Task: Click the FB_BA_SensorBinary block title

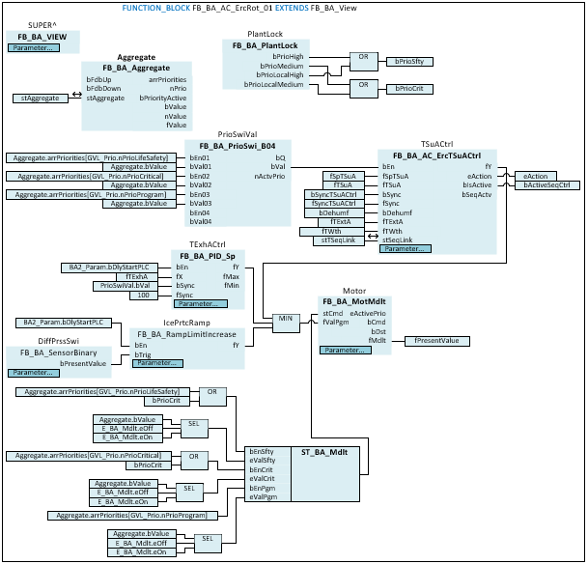Action: click(x=59, y=352)
